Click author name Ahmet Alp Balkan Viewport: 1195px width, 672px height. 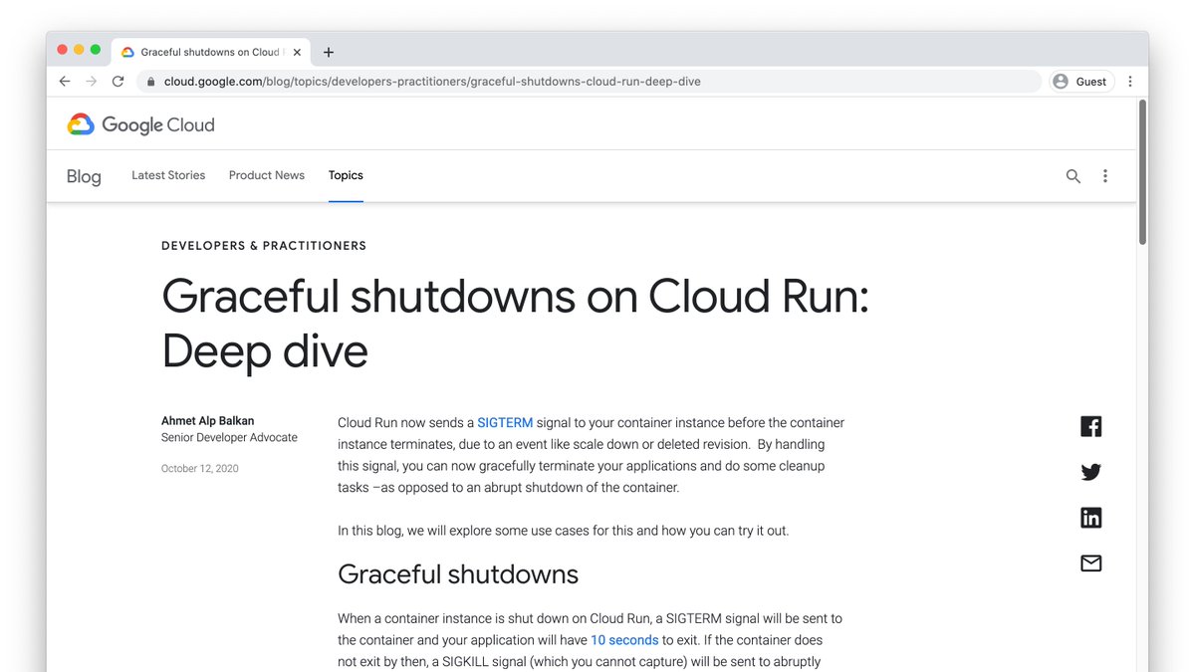point(207,421)
